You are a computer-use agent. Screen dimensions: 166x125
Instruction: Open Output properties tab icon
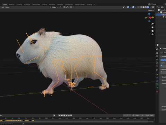[x=157, y=56]
